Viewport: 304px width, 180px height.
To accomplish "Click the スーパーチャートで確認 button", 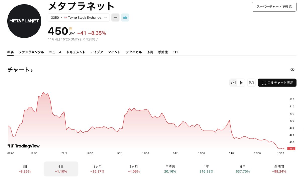I will point(274,7).
